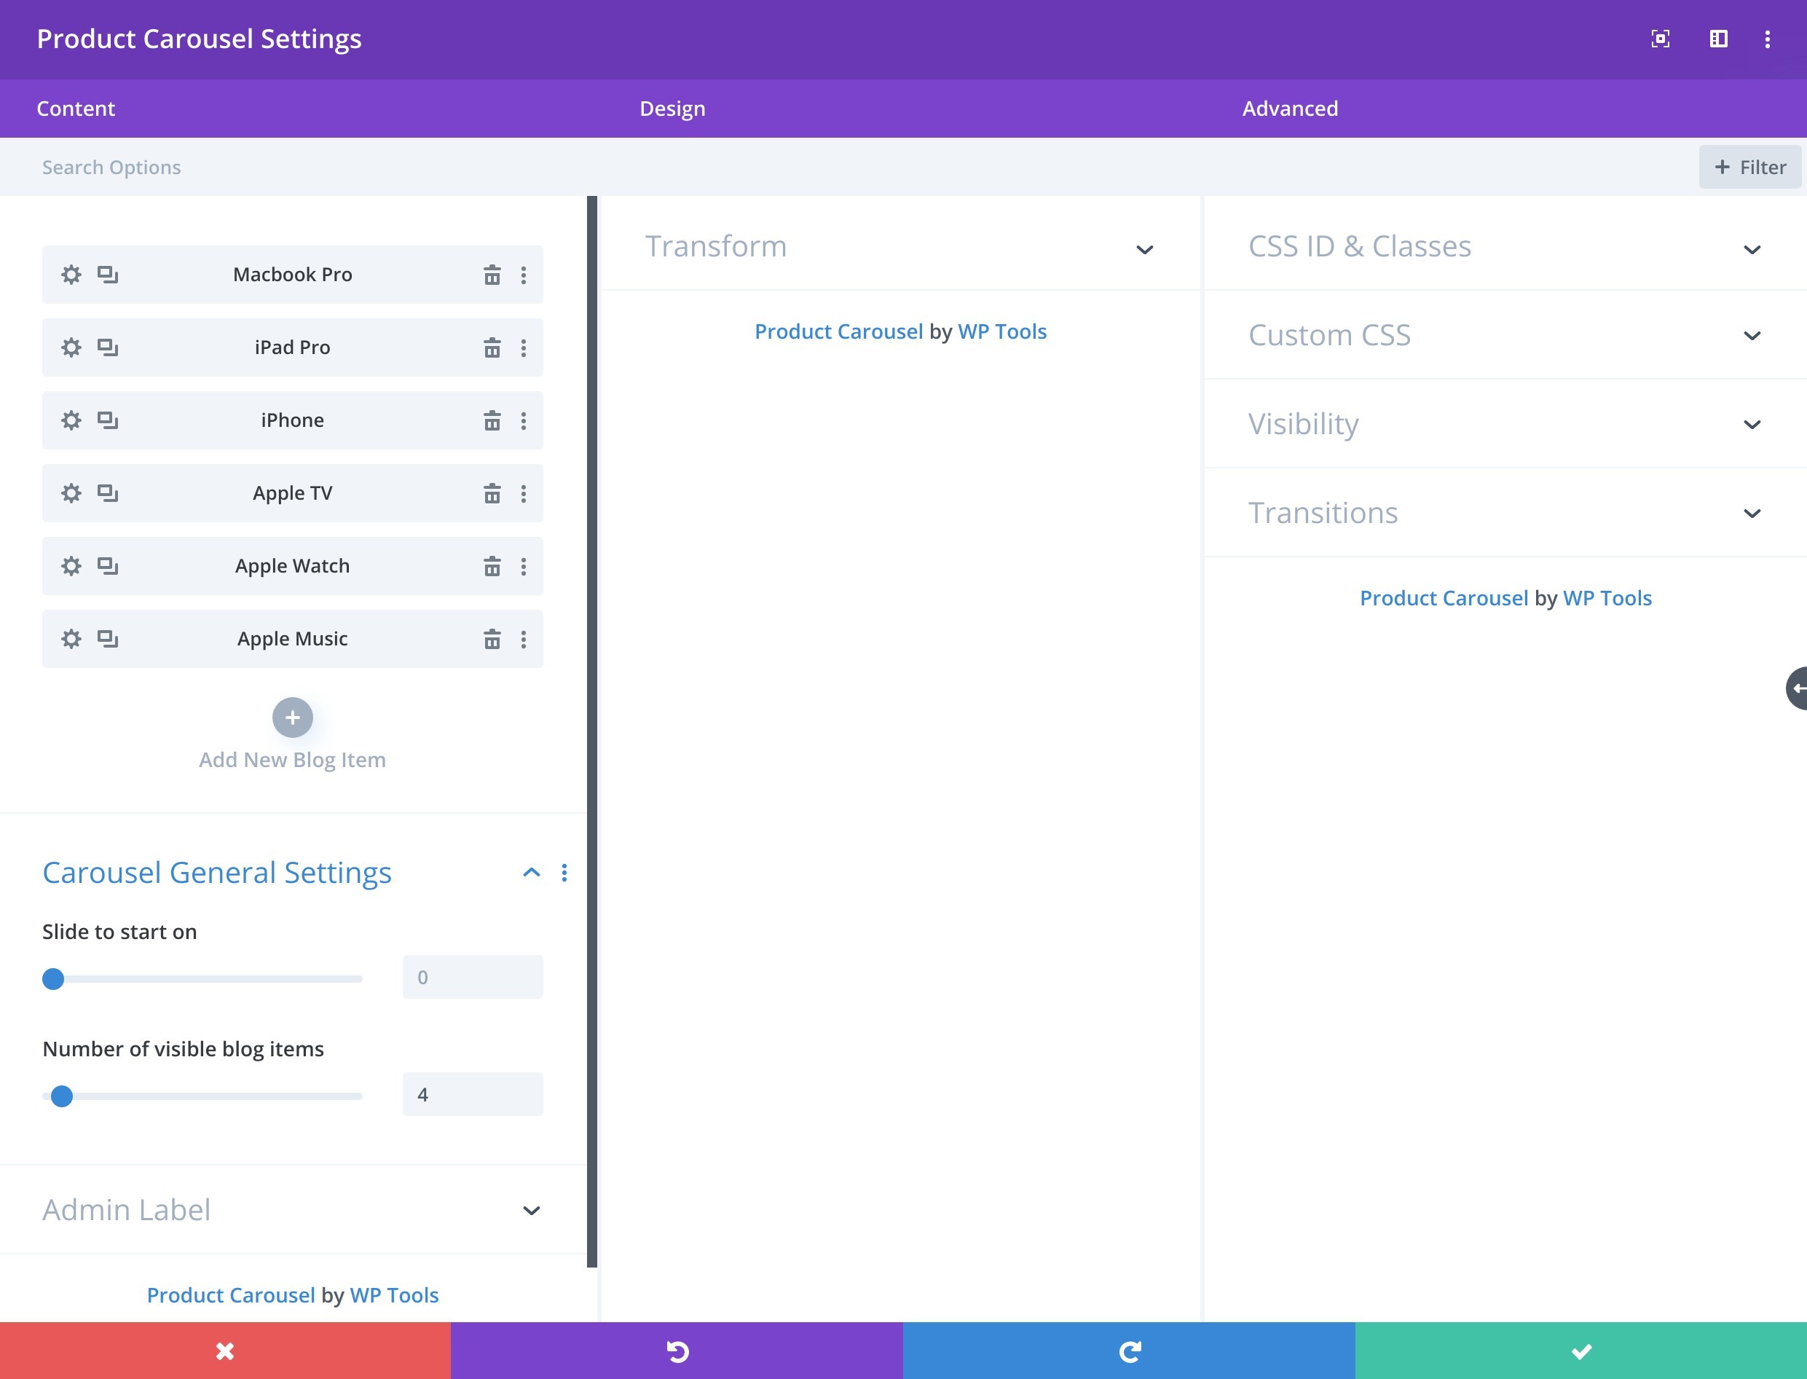Delete the iPad Pro item
The height and width of the screenshot is (1379, 1807).
pos(492,348)
